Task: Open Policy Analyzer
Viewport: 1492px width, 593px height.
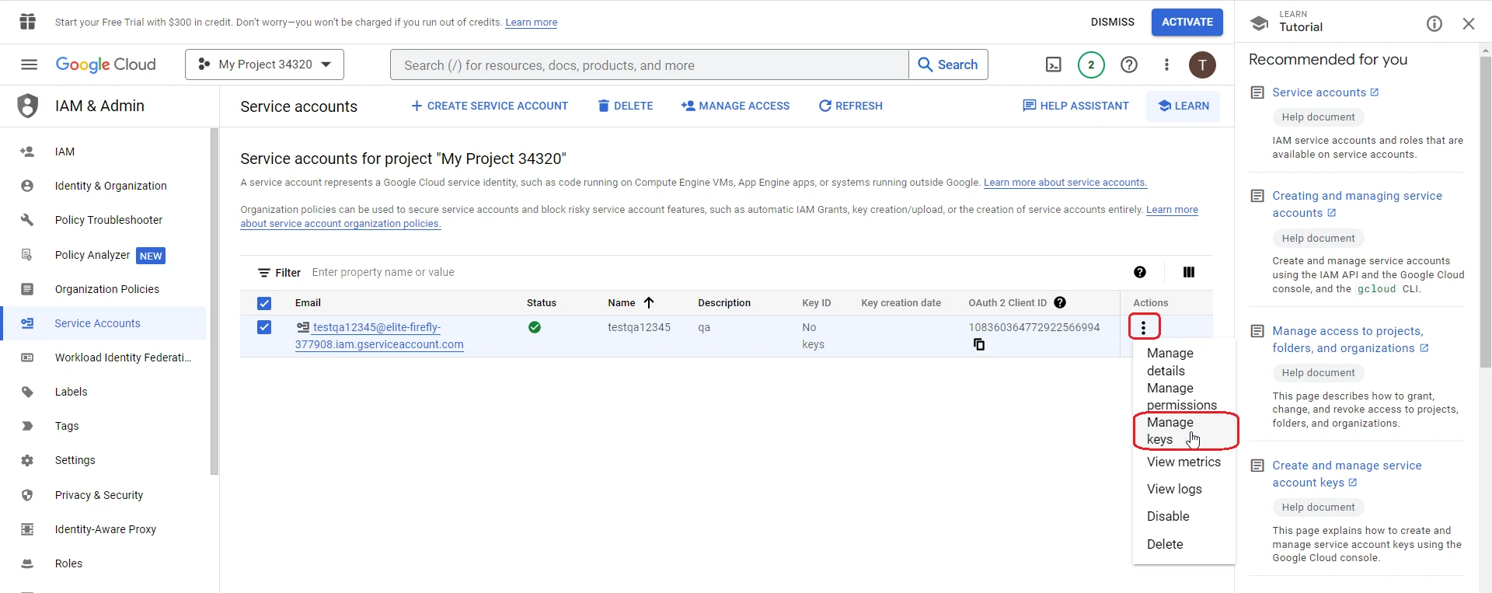Action: [104, 255]
